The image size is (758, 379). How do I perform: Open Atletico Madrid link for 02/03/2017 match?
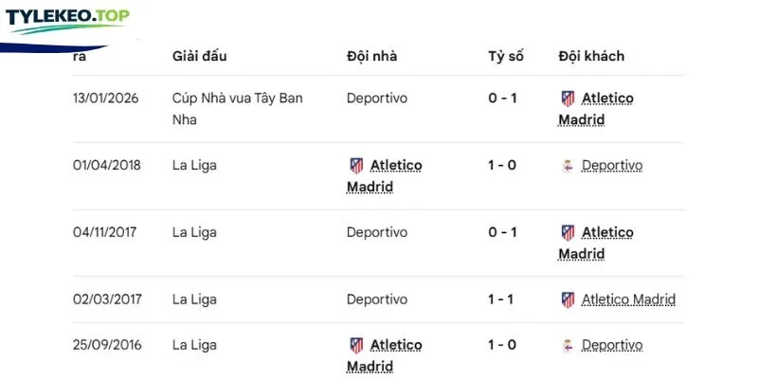[x=628, y=299]
